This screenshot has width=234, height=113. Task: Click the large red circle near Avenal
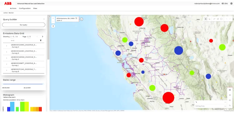[168, 98]
